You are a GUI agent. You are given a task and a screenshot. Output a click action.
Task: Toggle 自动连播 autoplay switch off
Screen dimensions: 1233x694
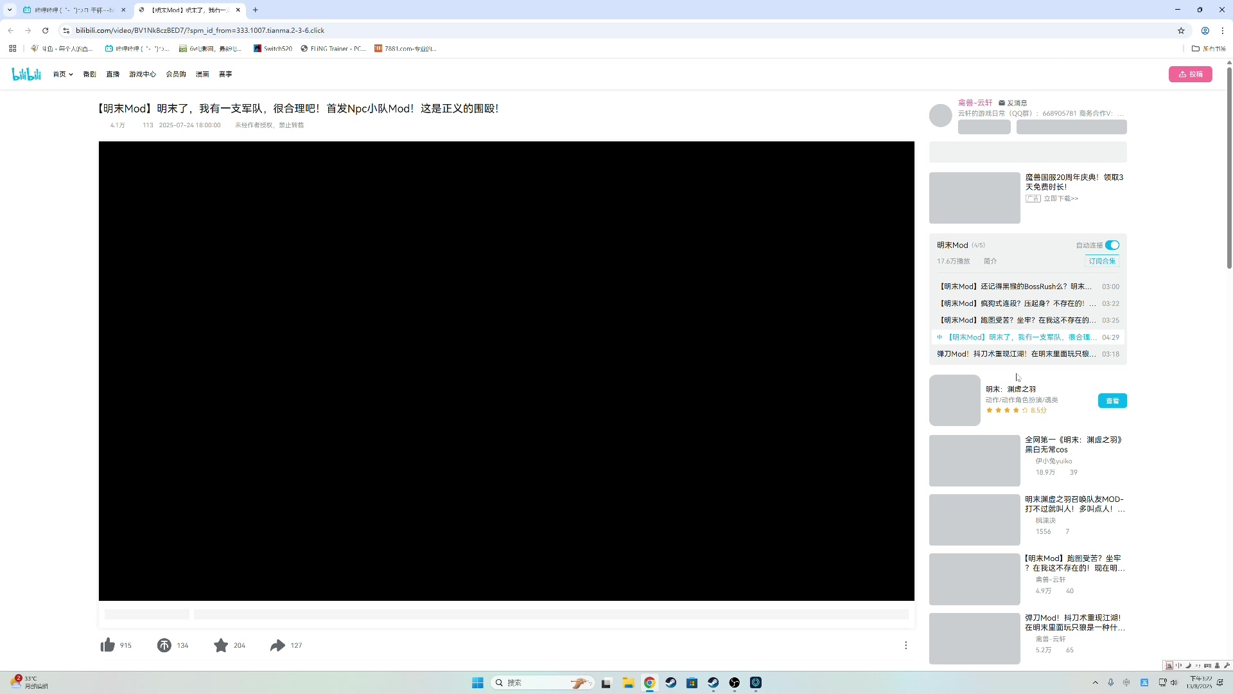(x=1112, y=245)
